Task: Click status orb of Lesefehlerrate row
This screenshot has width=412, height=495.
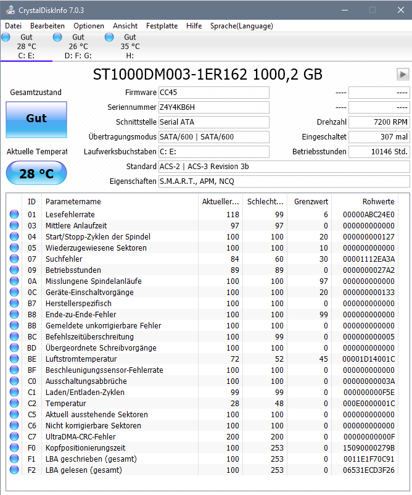Action: point(14,214)
